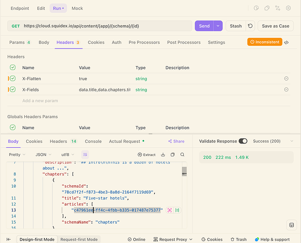Download the response body
The width and height of the screenshot is (301, 243).
(163, 155)
